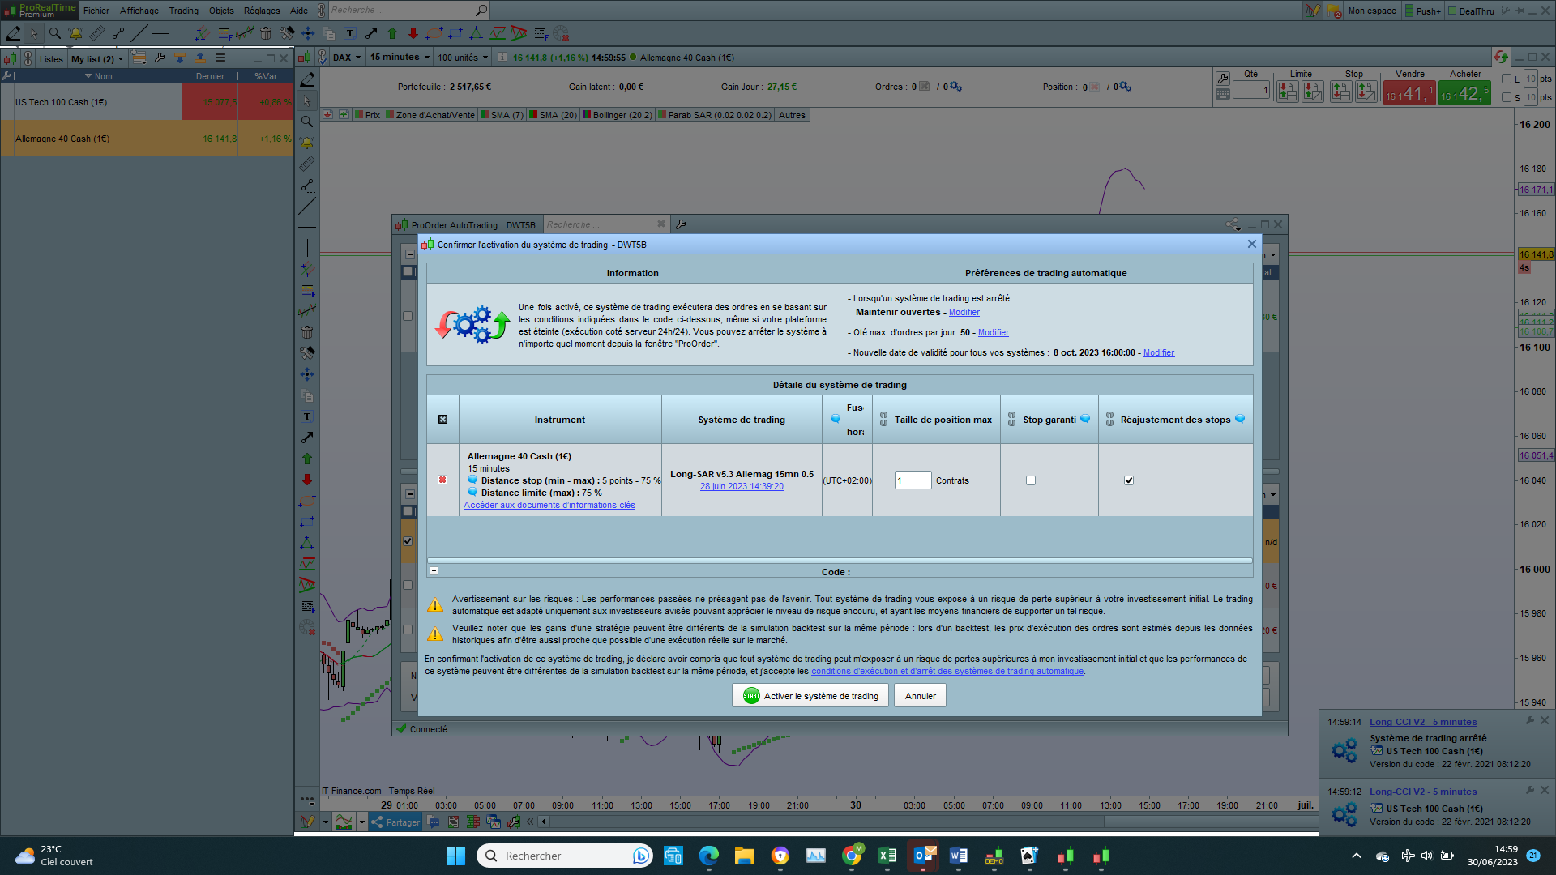Click the red remove icon for Allemagne 40 row
Image resolution: width=1556 pixels, height=875 pixels.
tap(442, 480)
